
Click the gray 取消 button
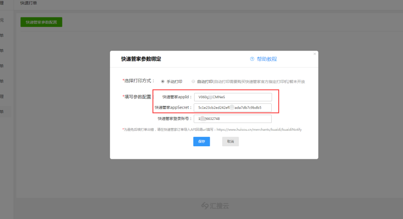click(x=230, y=142)
